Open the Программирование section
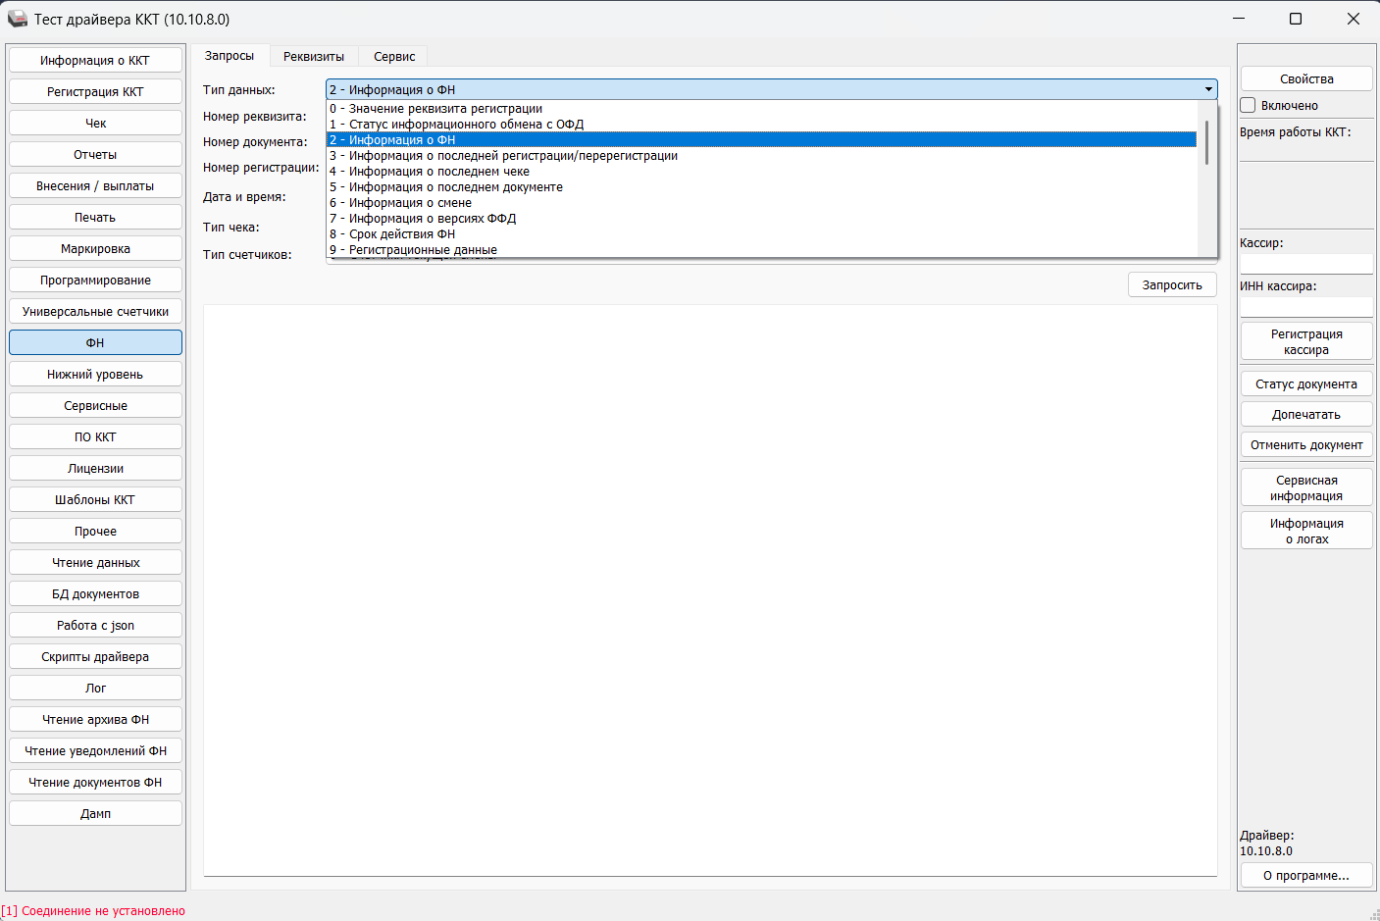The width and height of the screenshot is (1380, 921). coord(95,280)
